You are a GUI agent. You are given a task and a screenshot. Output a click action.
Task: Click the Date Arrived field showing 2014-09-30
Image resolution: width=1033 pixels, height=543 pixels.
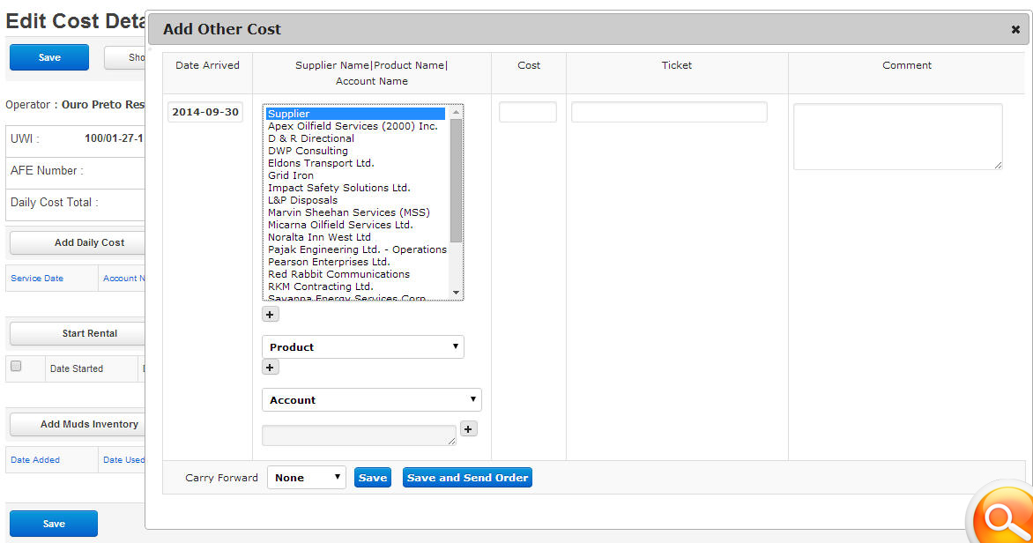pyautogui.click(x=205, y=112)
